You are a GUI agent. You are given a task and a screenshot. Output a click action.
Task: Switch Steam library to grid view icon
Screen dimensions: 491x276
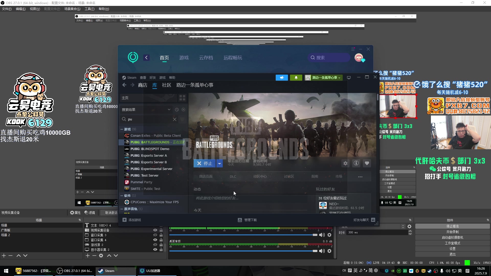pyautogui.click(x=182, y=98)
